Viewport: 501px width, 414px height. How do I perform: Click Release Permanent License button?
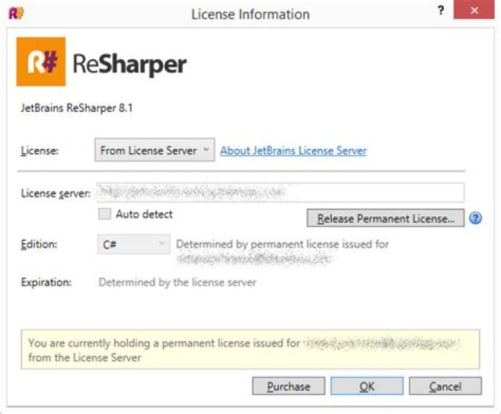(x=385, y=218)
